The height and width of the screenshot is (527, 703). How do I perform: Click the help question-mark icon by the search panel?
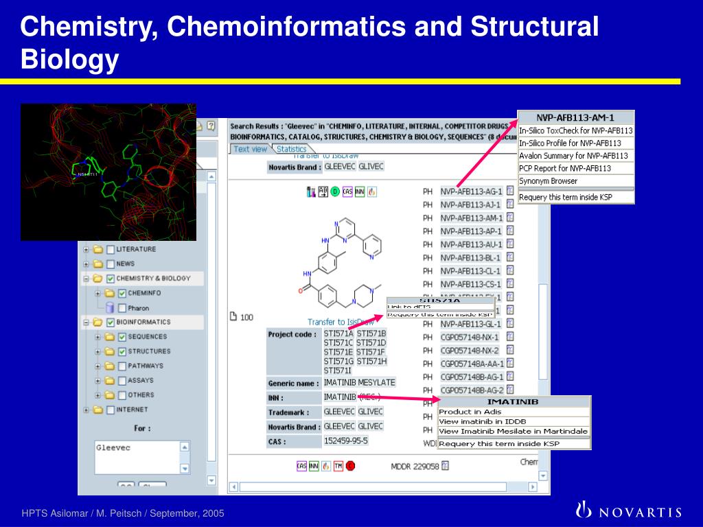click(211, 126)
